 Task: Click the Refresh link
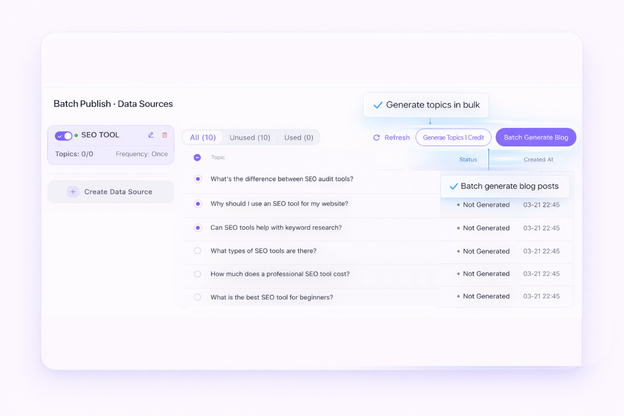coord(397,137)
